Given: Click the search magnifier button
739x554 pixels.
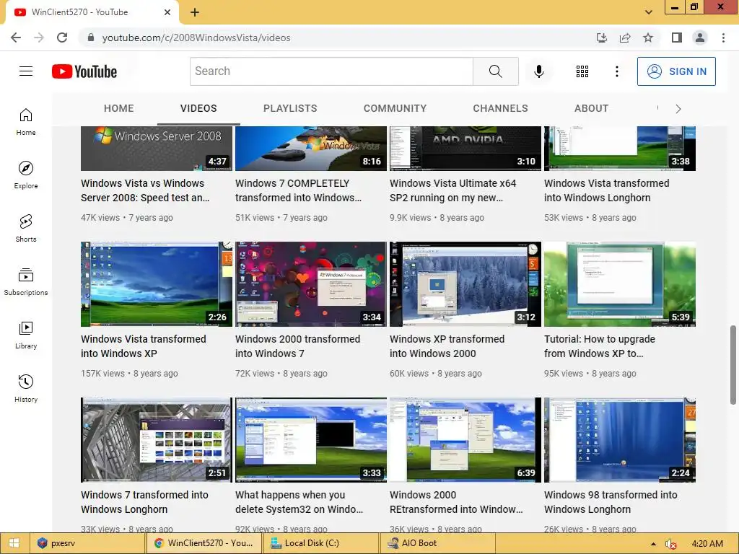Looking at the screenshot, I should pos(495,71).
